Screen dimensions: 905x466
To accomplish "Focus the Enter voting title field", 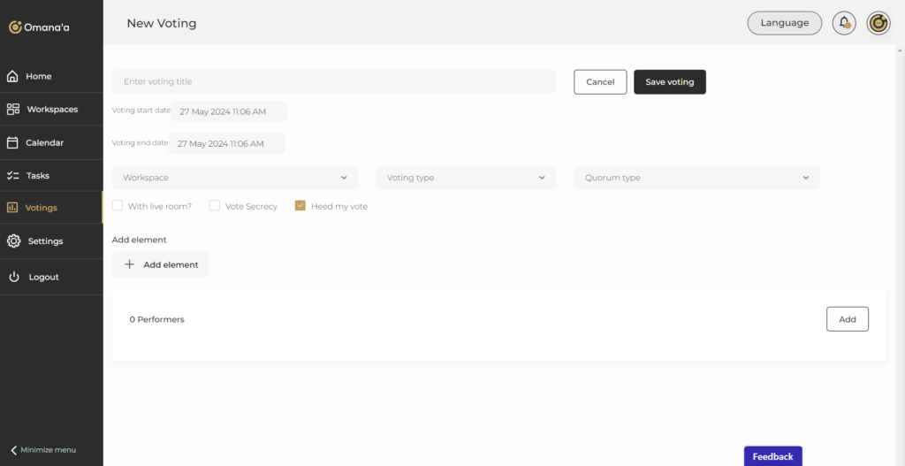I will click(334, 81).
